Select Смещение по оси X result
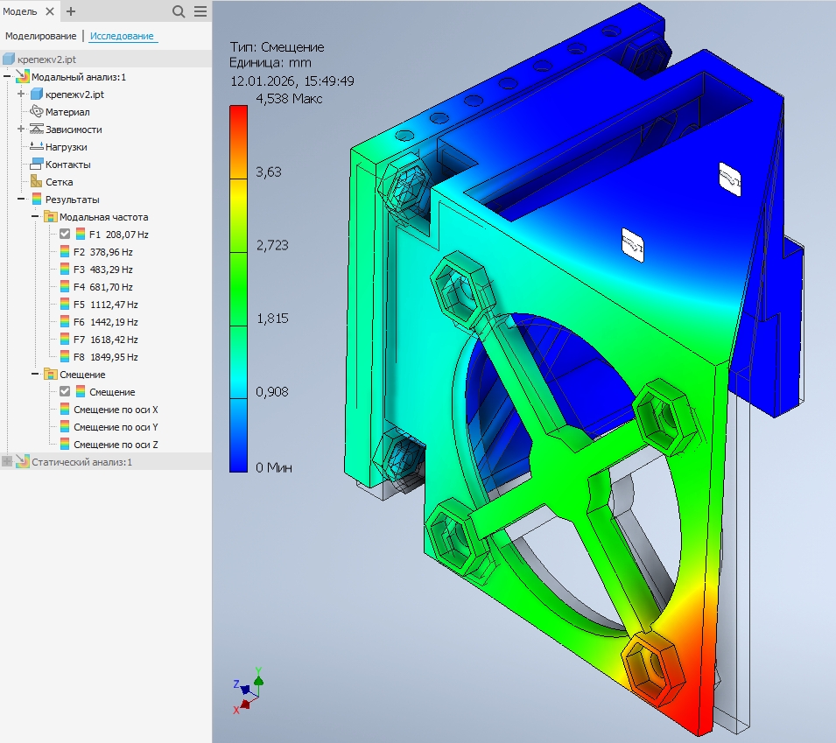Screen dimensions: 836x743 116,410
